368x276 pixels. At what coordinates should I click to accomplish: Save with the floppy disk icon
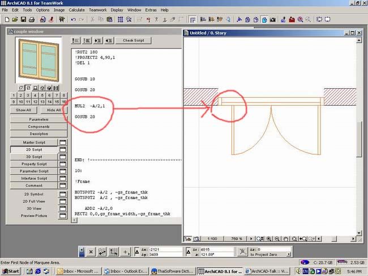click(23, 19)
